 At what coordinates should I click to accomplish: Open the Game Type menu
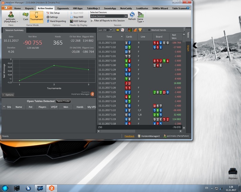pos(140,17)
